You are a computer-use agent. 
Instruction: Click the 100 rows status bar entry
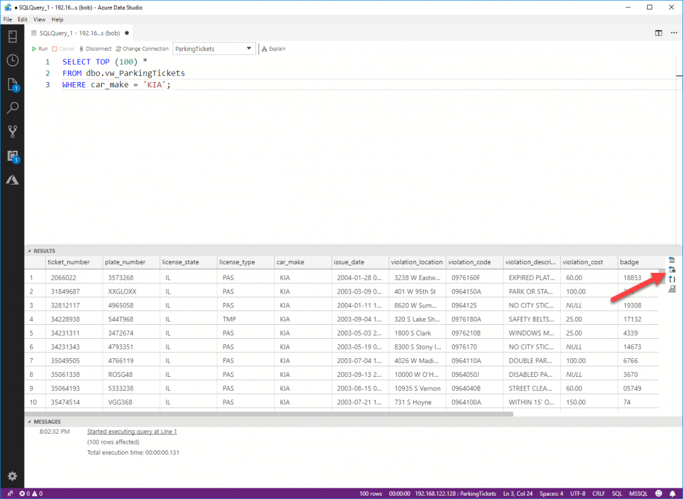pos(371,494)
